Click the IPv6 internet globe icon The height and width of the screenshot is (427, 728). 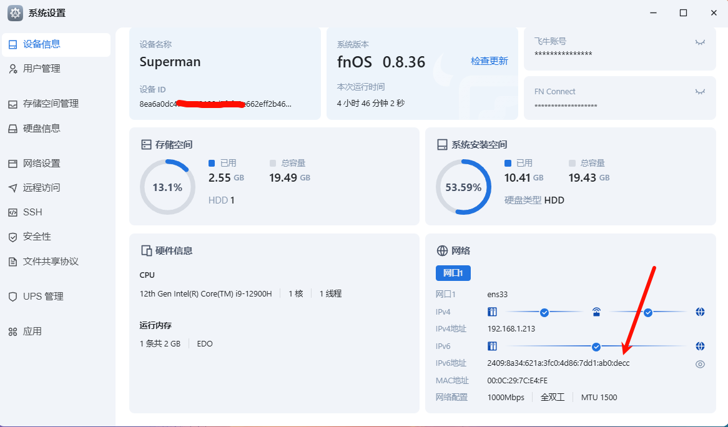(x=700, y=346)
